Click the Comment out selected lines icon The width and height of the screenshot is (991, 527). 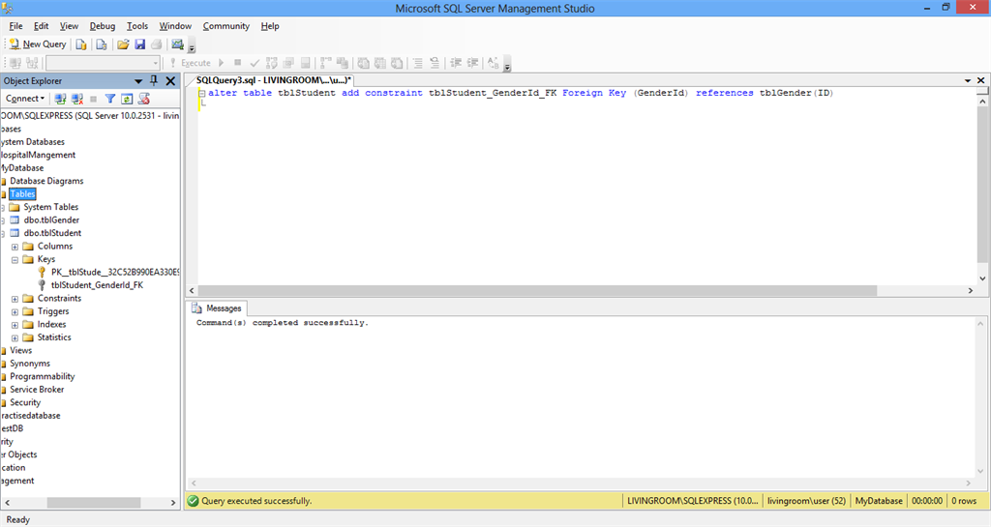point(417,63)
